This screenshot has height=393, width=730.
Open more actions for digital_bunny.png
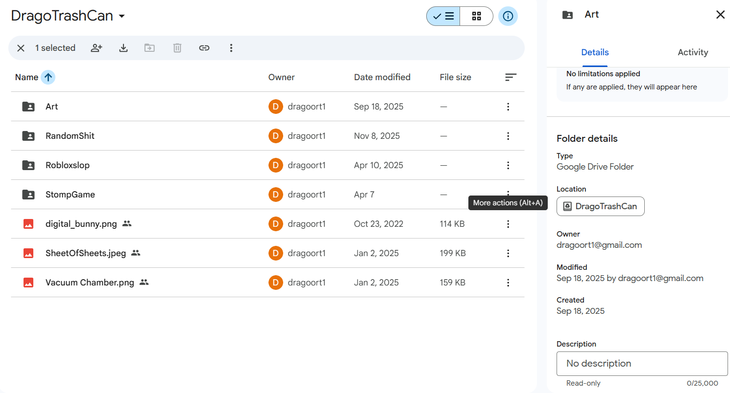coord(508,224)
